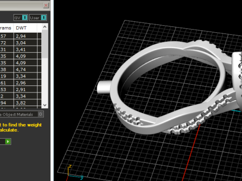Image resolution: width=242 pixels, height=181 pixels.
Task: Click the table scrollbar thumb
Action: pyautogui.click(x=45, y=44)
